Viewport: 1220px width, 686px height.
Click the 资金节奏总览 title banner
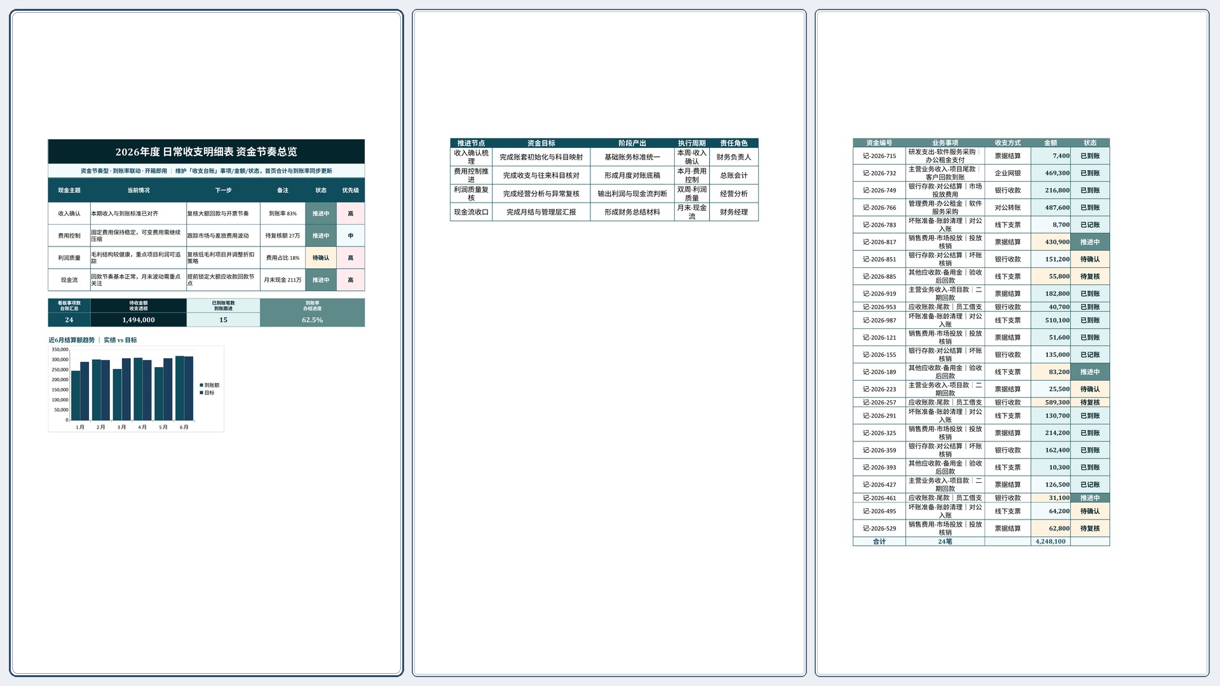[x=206, y=152]
